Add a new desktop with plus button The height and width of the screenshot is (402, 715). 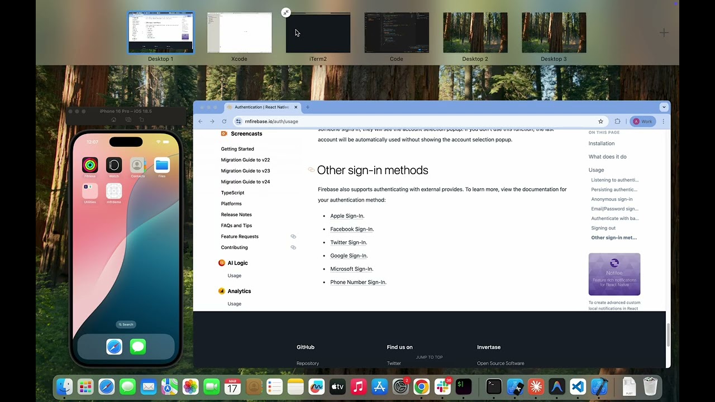pyautogui.click(x=664, y=33)
